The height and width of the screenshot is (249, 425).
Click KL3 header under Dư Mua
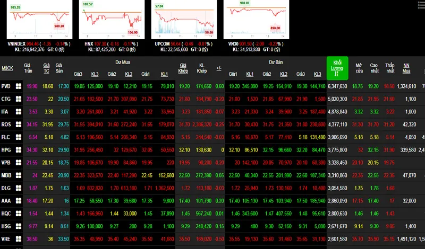pos(95,74)
